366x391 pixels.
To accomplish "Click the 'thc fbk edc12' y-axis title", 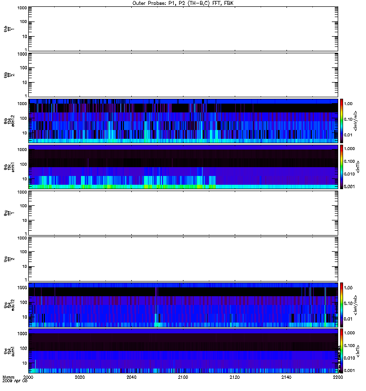I will click(x=9, y=304).
